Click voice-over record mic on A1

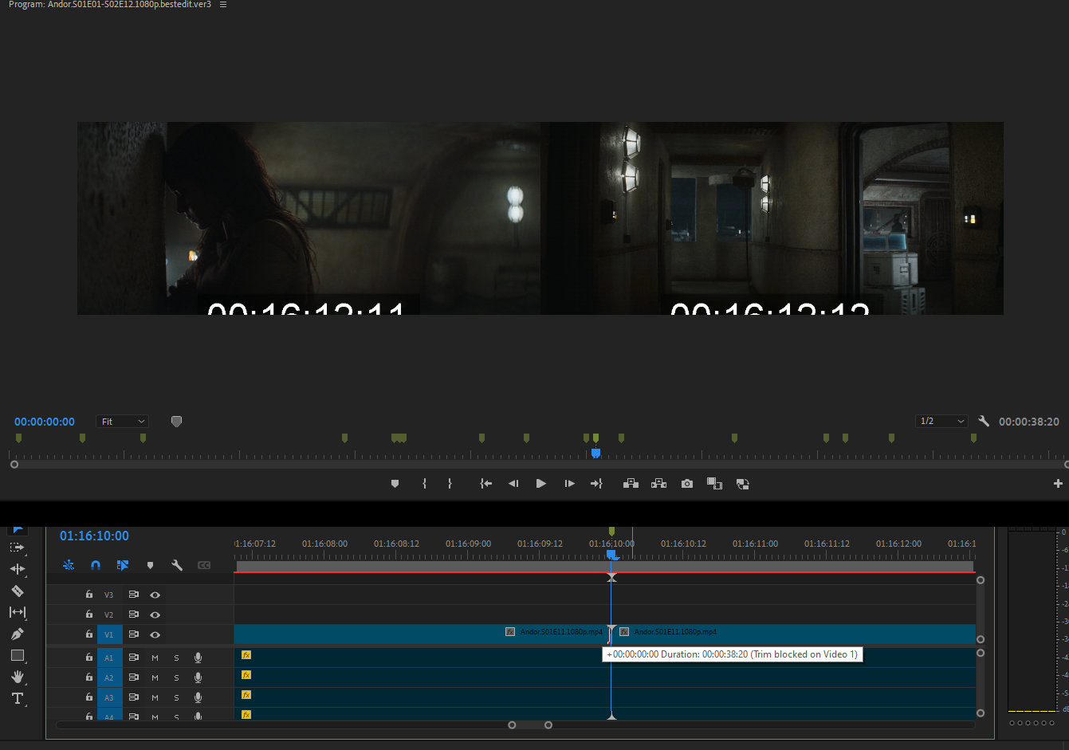click(198, 658)
